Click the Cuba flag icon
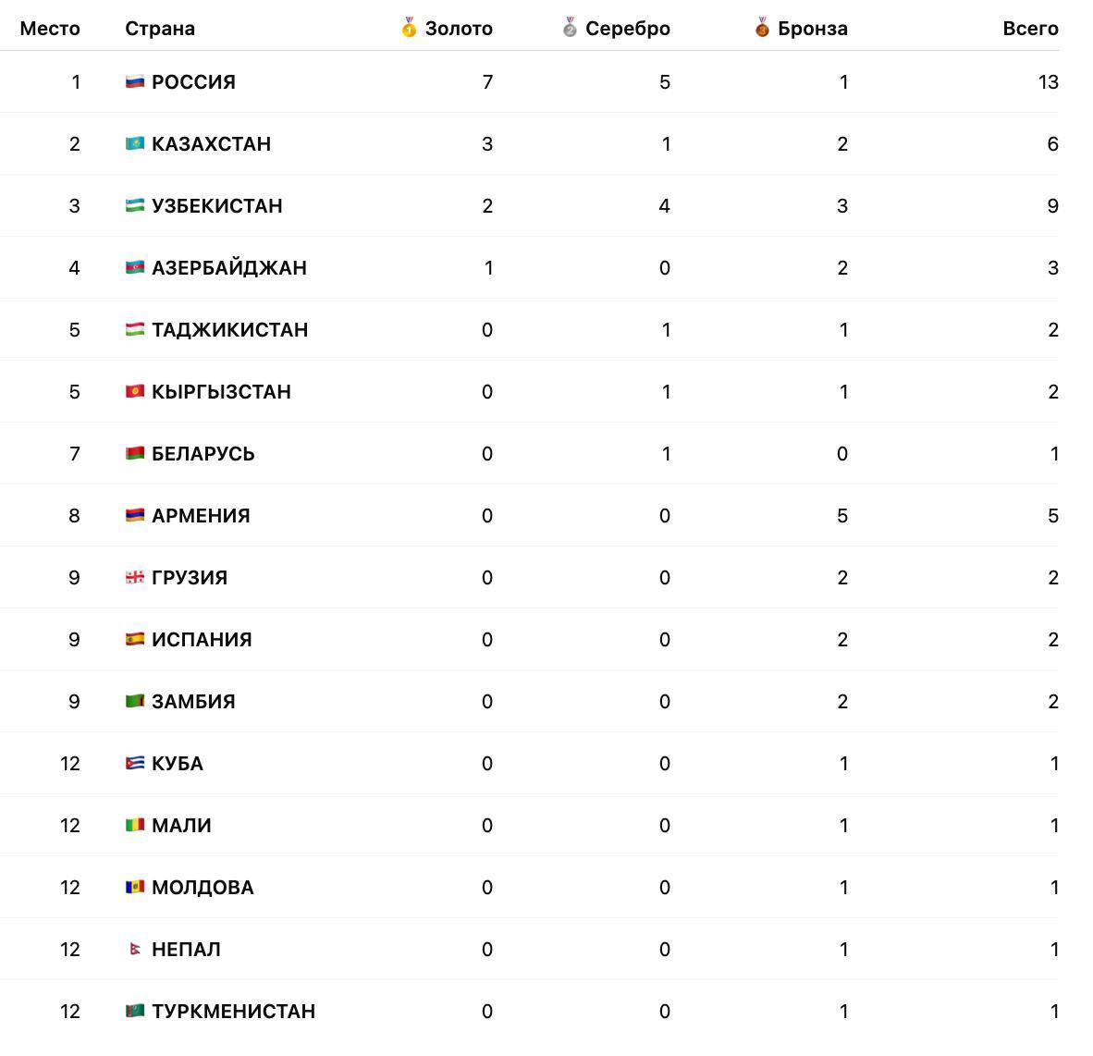 point(135,764)
